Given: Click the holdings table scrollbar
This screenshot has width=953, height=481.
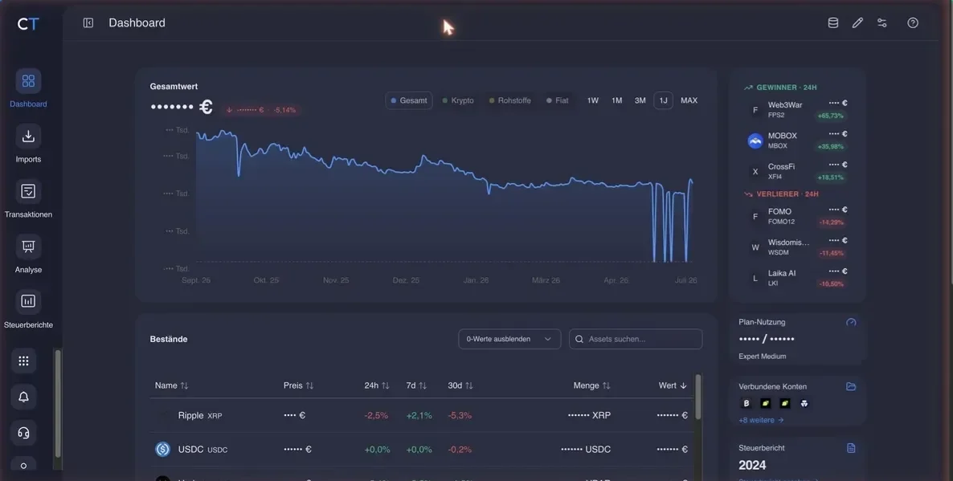Looking at the screenshot, I should click(x=697, y=397).
